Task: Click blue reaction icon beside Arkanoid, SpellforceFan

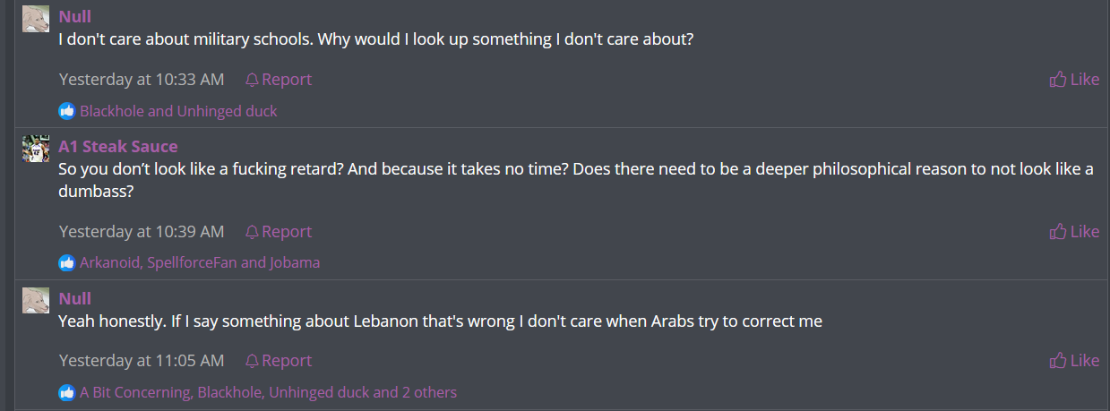Action: (67, 262)
